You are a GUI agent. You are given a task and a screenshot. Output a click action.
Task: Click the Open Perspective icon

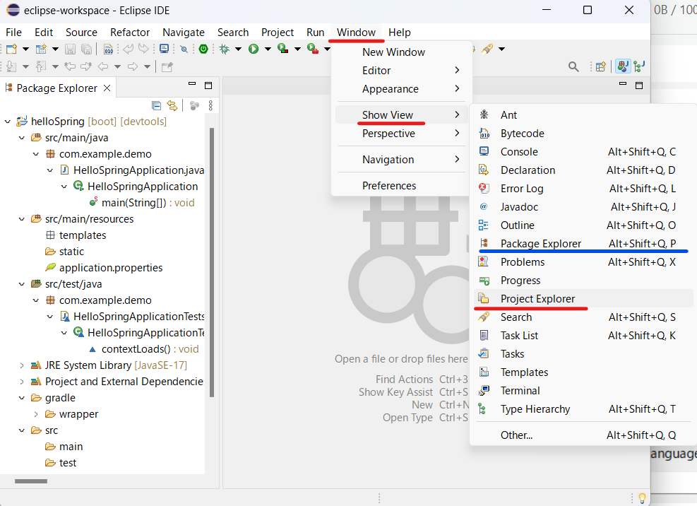click(600, 66)
